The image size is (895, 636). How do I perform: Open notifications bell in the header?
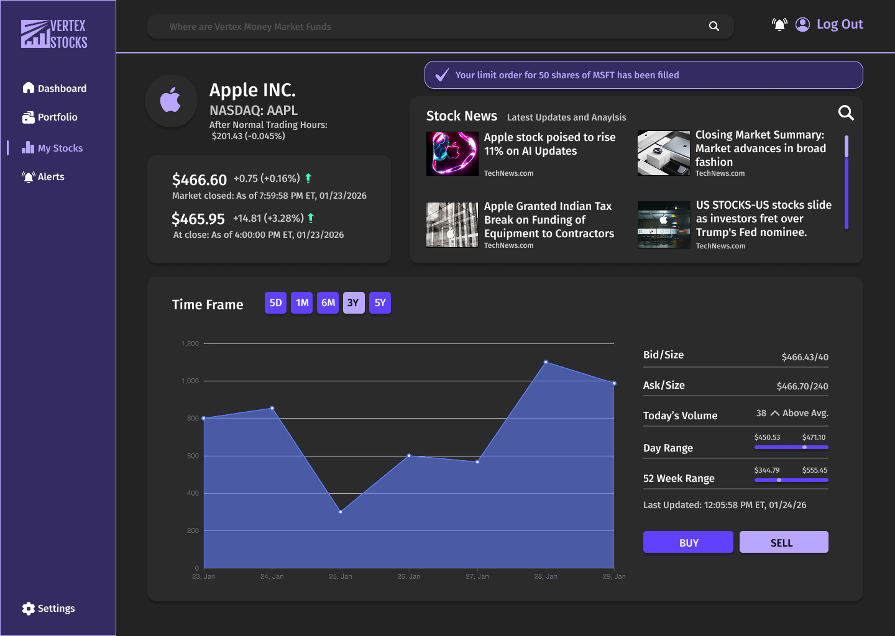tap(779, 24)
